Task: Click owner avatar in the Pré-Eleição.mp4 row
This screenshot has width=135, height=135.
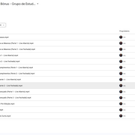Action: (121, 104)
